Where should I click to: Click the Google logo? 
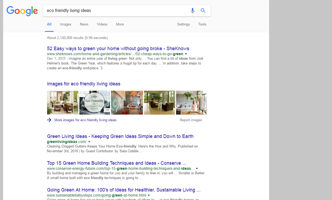22,11
